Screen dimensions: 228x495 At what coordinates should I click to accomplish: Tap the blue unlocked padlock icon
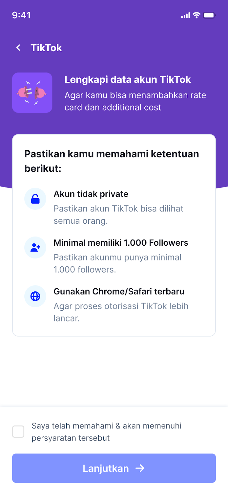pos(35,199)
